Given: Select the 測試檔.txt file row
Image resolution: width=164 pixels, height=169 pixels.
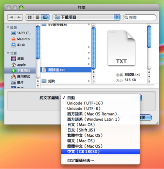Looking at the screenshot, I should (66, 70).
